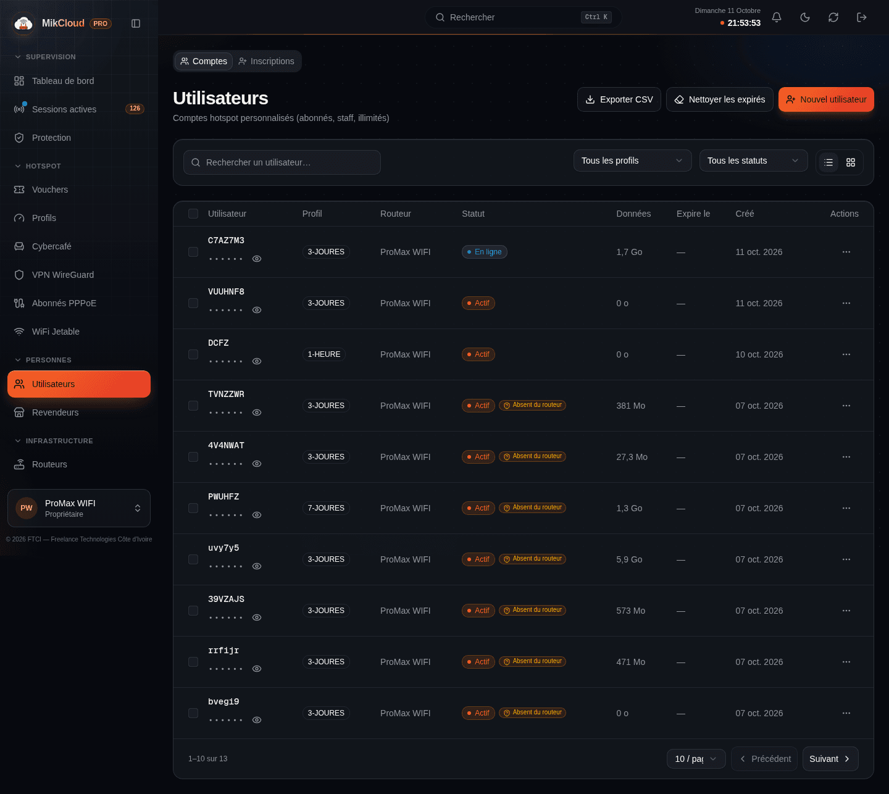Open Routeurs in the sidebar

click(79, 464)
